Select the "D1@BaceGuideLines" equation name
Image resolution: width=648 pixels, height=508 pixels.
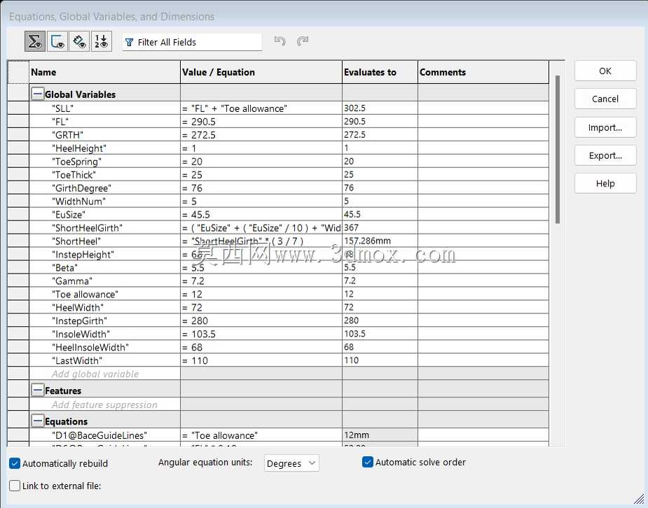coord(99,435)
